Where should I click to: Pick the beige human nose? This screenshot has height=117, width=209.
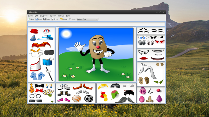[150, 99]
